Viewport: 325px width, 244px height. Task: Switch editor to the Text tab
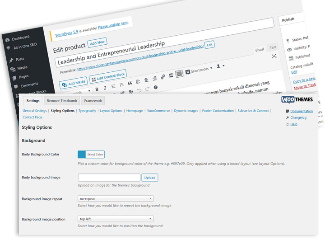tap(273, 47)
